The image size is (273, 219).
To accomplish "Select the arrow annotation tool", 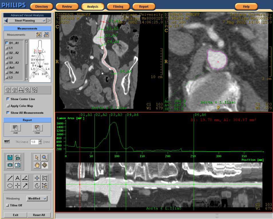I will click(25, 186).
